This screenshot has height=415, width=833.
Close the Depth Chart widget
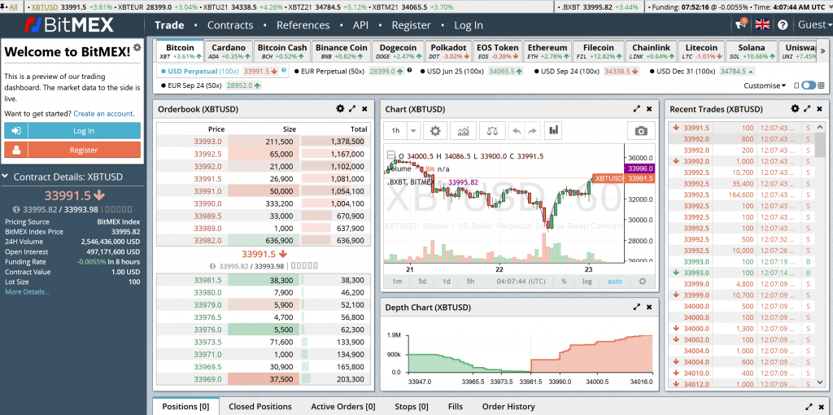(648, 307)
